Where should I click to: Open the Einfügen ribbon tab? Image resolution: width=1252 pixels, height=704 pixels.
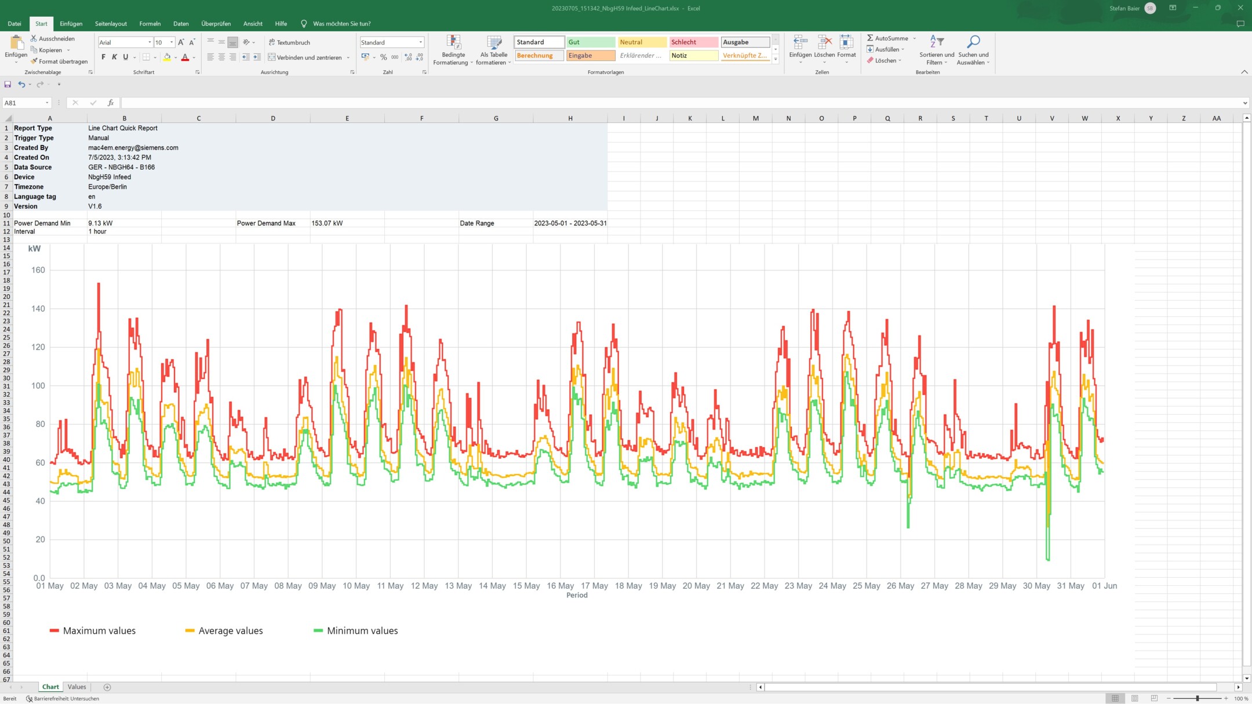71,24
